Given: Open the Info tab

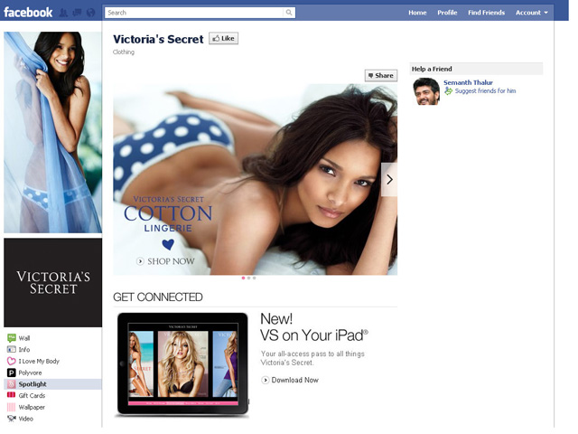Looking at the screenshot, I should 24,350.
